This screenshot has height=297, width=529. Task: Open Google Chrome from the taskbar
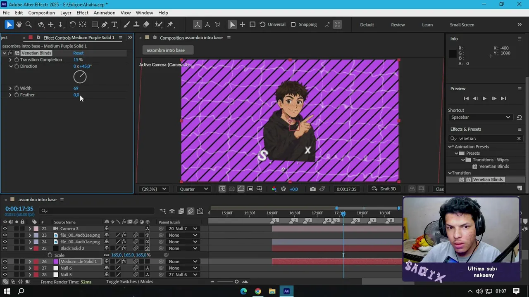[258, 291]
